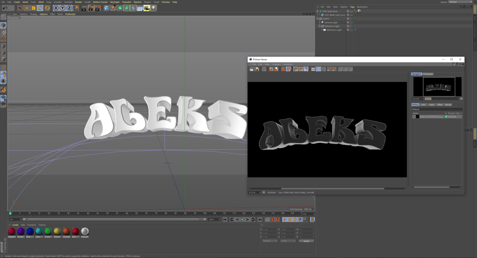Select TEXT BEND (edit here) object
Viewport: 477px width, 258px height.
pos(335,15)
